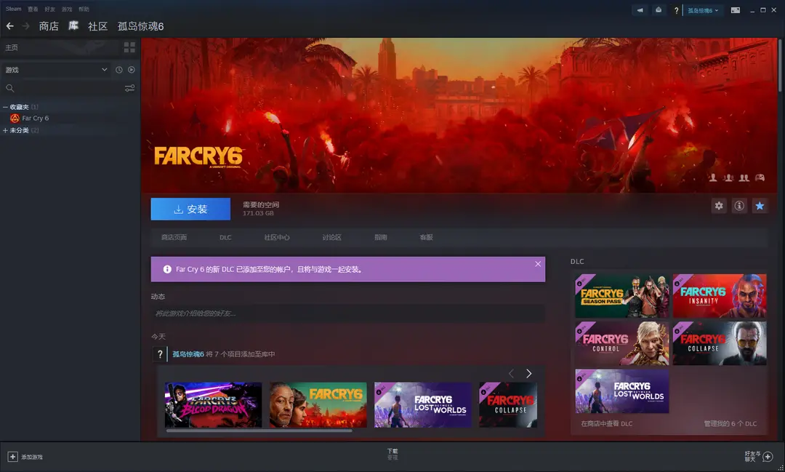Open 游戏 library filter dropdown
The image size is (785, 472).
click(56, 70)
